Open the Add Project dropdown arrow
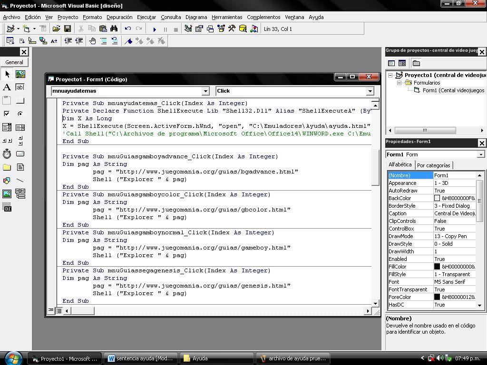 click(19, 29)
